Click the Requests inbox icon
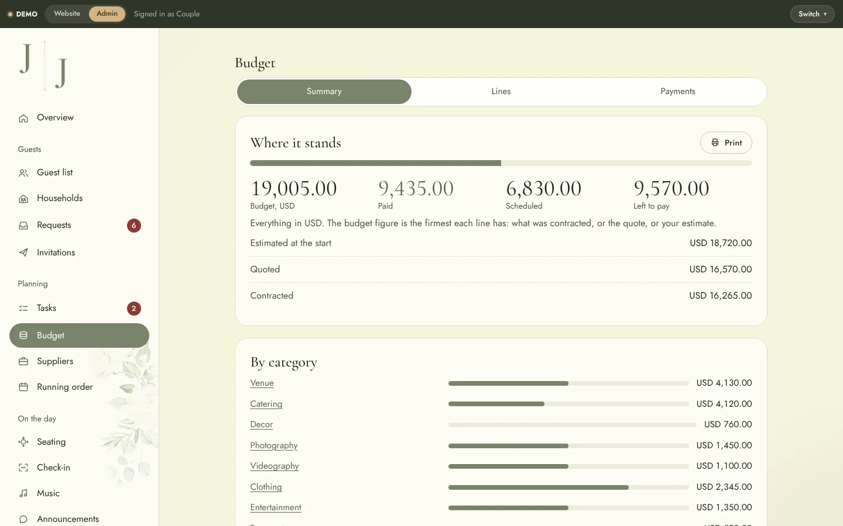This screenshot has height=526, width=843. 23,226
